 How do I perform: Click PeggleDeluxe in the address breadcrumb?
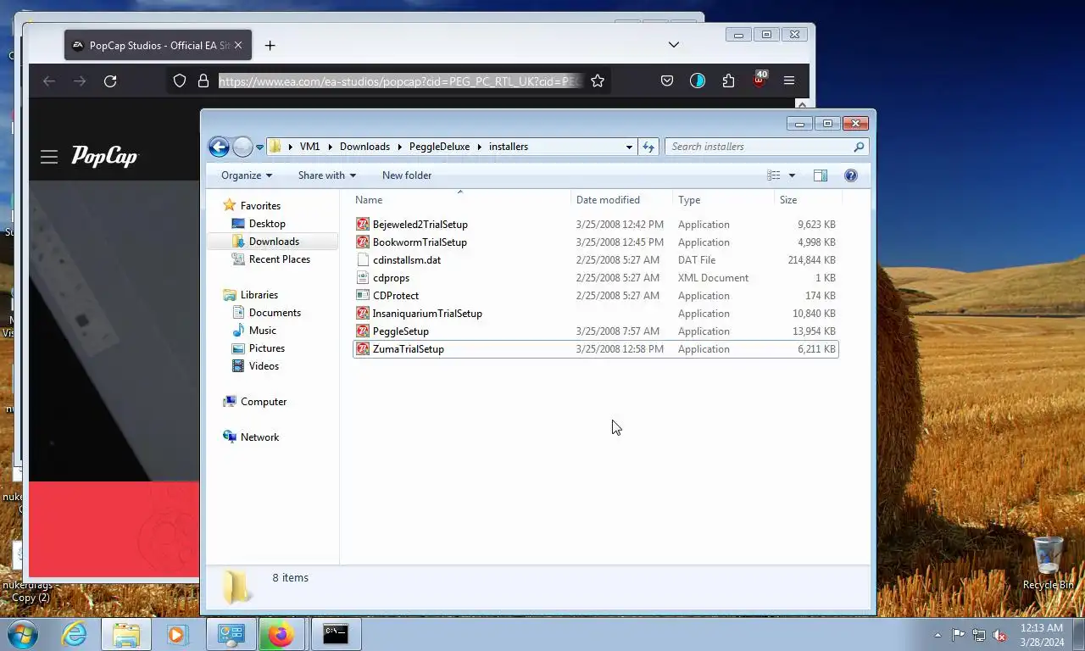439,147
